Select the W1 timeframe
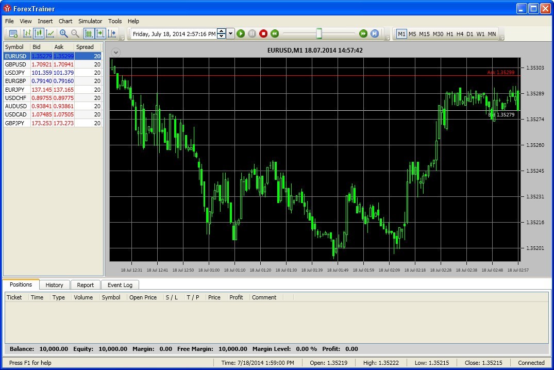 (480, 34)
